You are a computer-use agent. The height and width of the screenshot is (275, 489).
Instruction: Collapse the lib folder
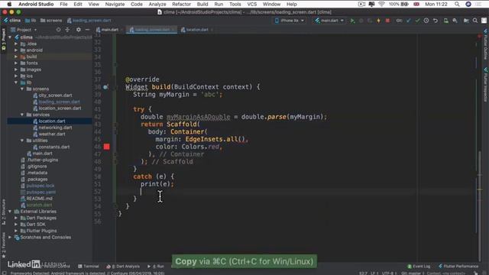click(x=16, y=82)
